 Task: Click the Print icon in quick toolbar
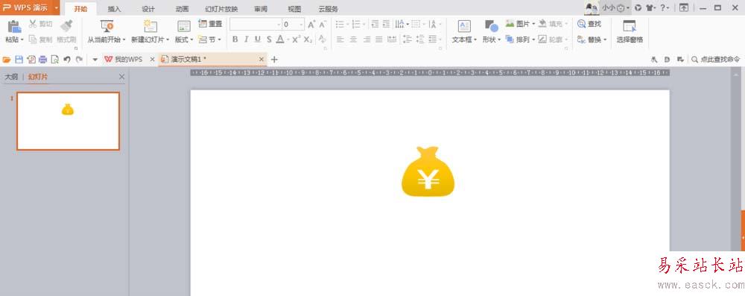(x=42, y=60)
